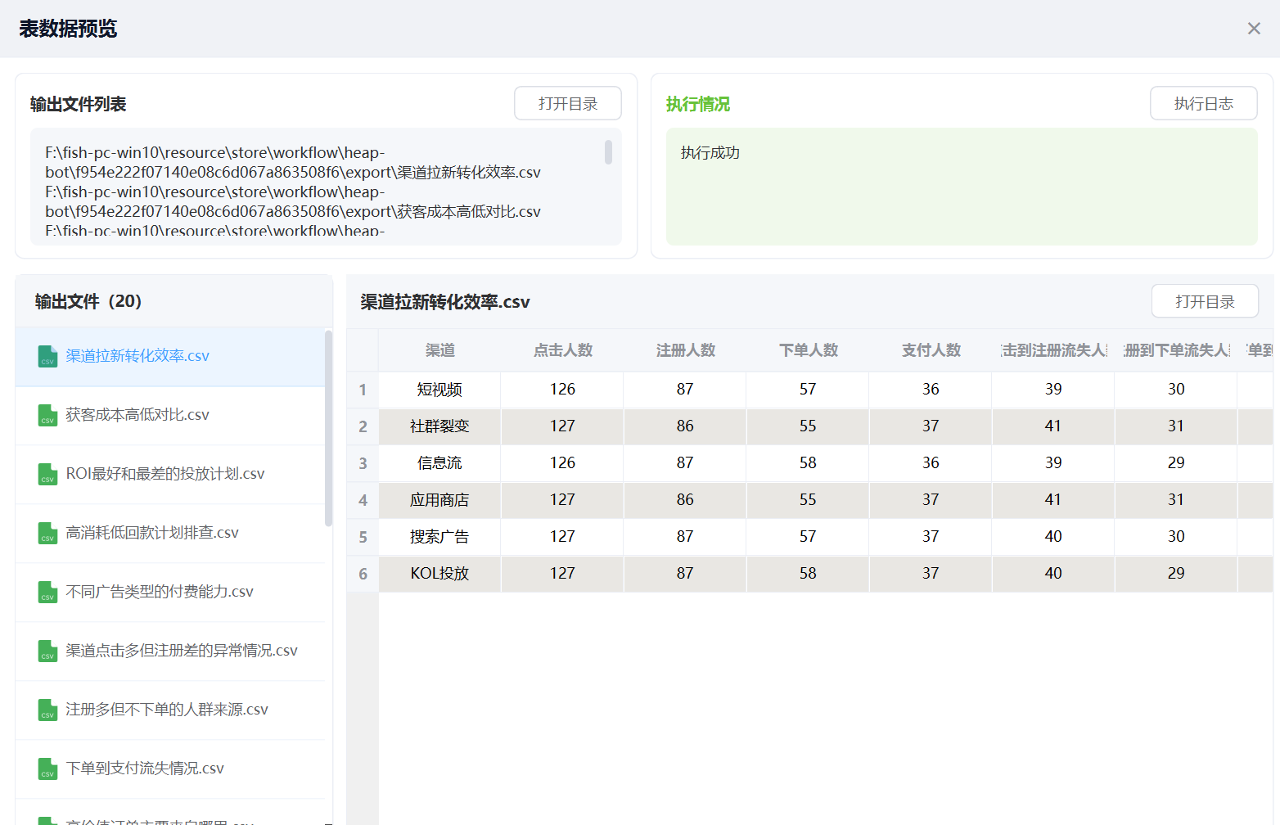The image size is (1280, 825).
Task: Open the 执行日志 execution log
Action: (1203, 104)
